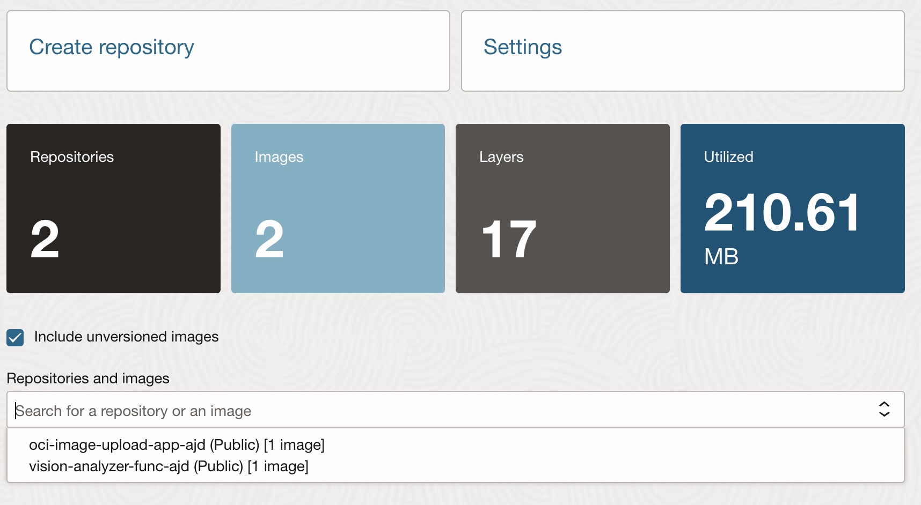Click the 210.61 utilized storage value
This screenshot has width=921, height=505.
pyautogui.click(x=782, y=213)
